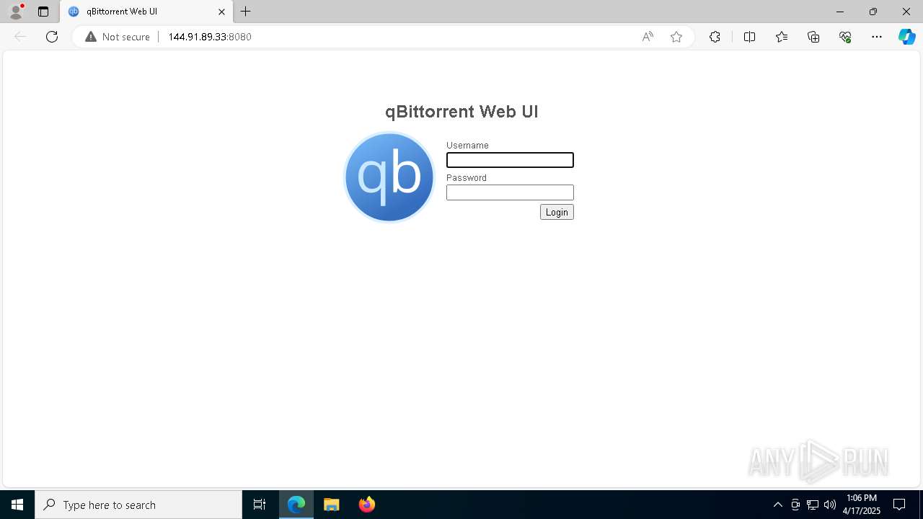Close the qBittorrent Web UI tab

[221, 12]
